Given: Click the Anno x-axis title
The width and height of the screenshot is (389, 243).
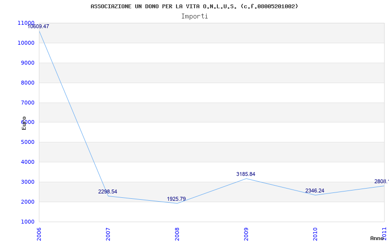Looking at the screenshot, I should 377,238.
